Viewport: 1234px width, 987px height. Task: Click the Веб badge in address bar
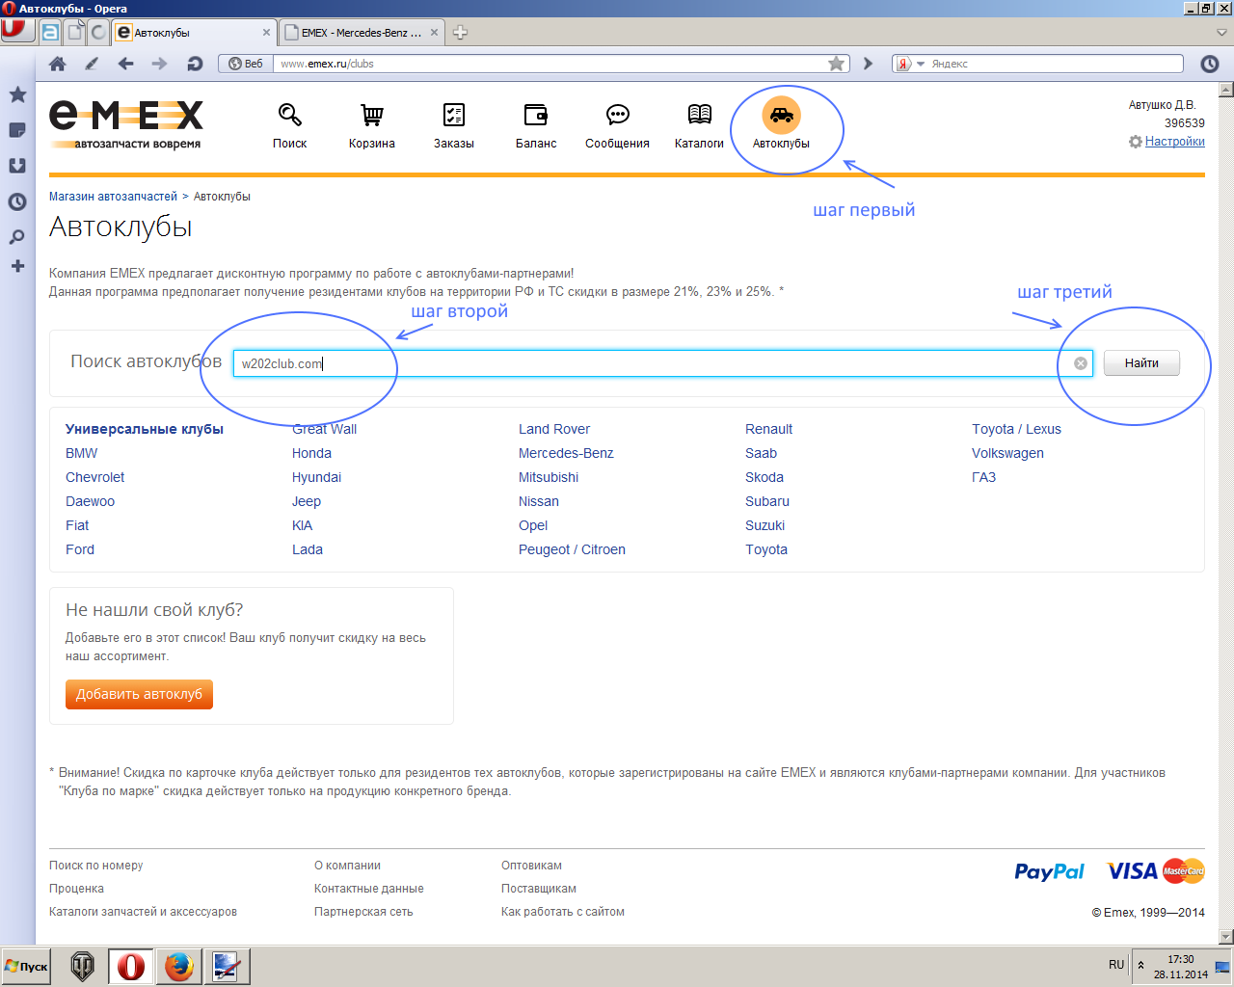(x=246, y=64)
